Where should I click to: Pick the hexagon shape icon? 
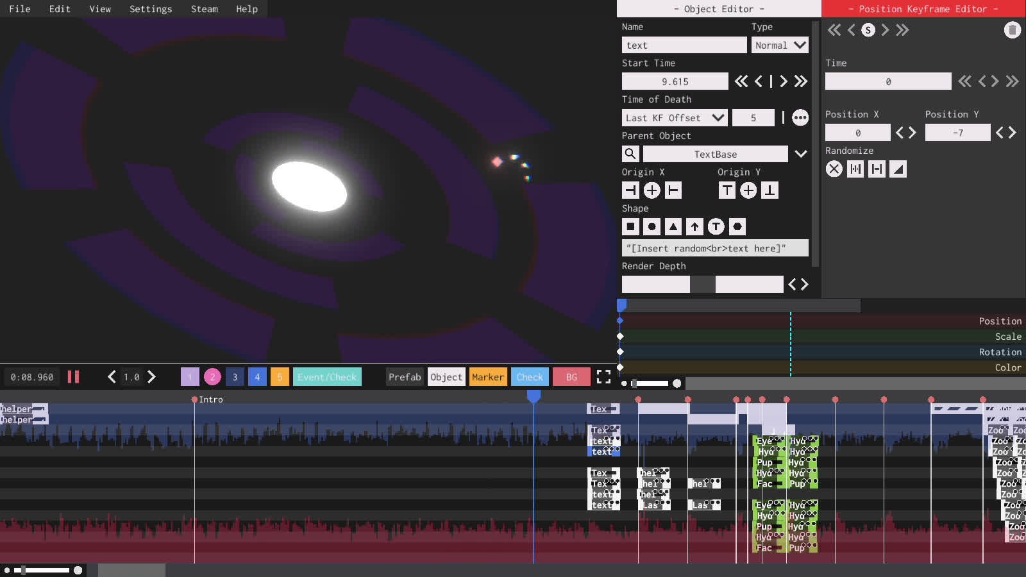pos(737,226)
